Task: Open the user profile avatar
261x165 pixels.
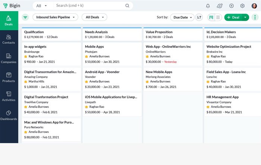Action: (x=254, y=6)
